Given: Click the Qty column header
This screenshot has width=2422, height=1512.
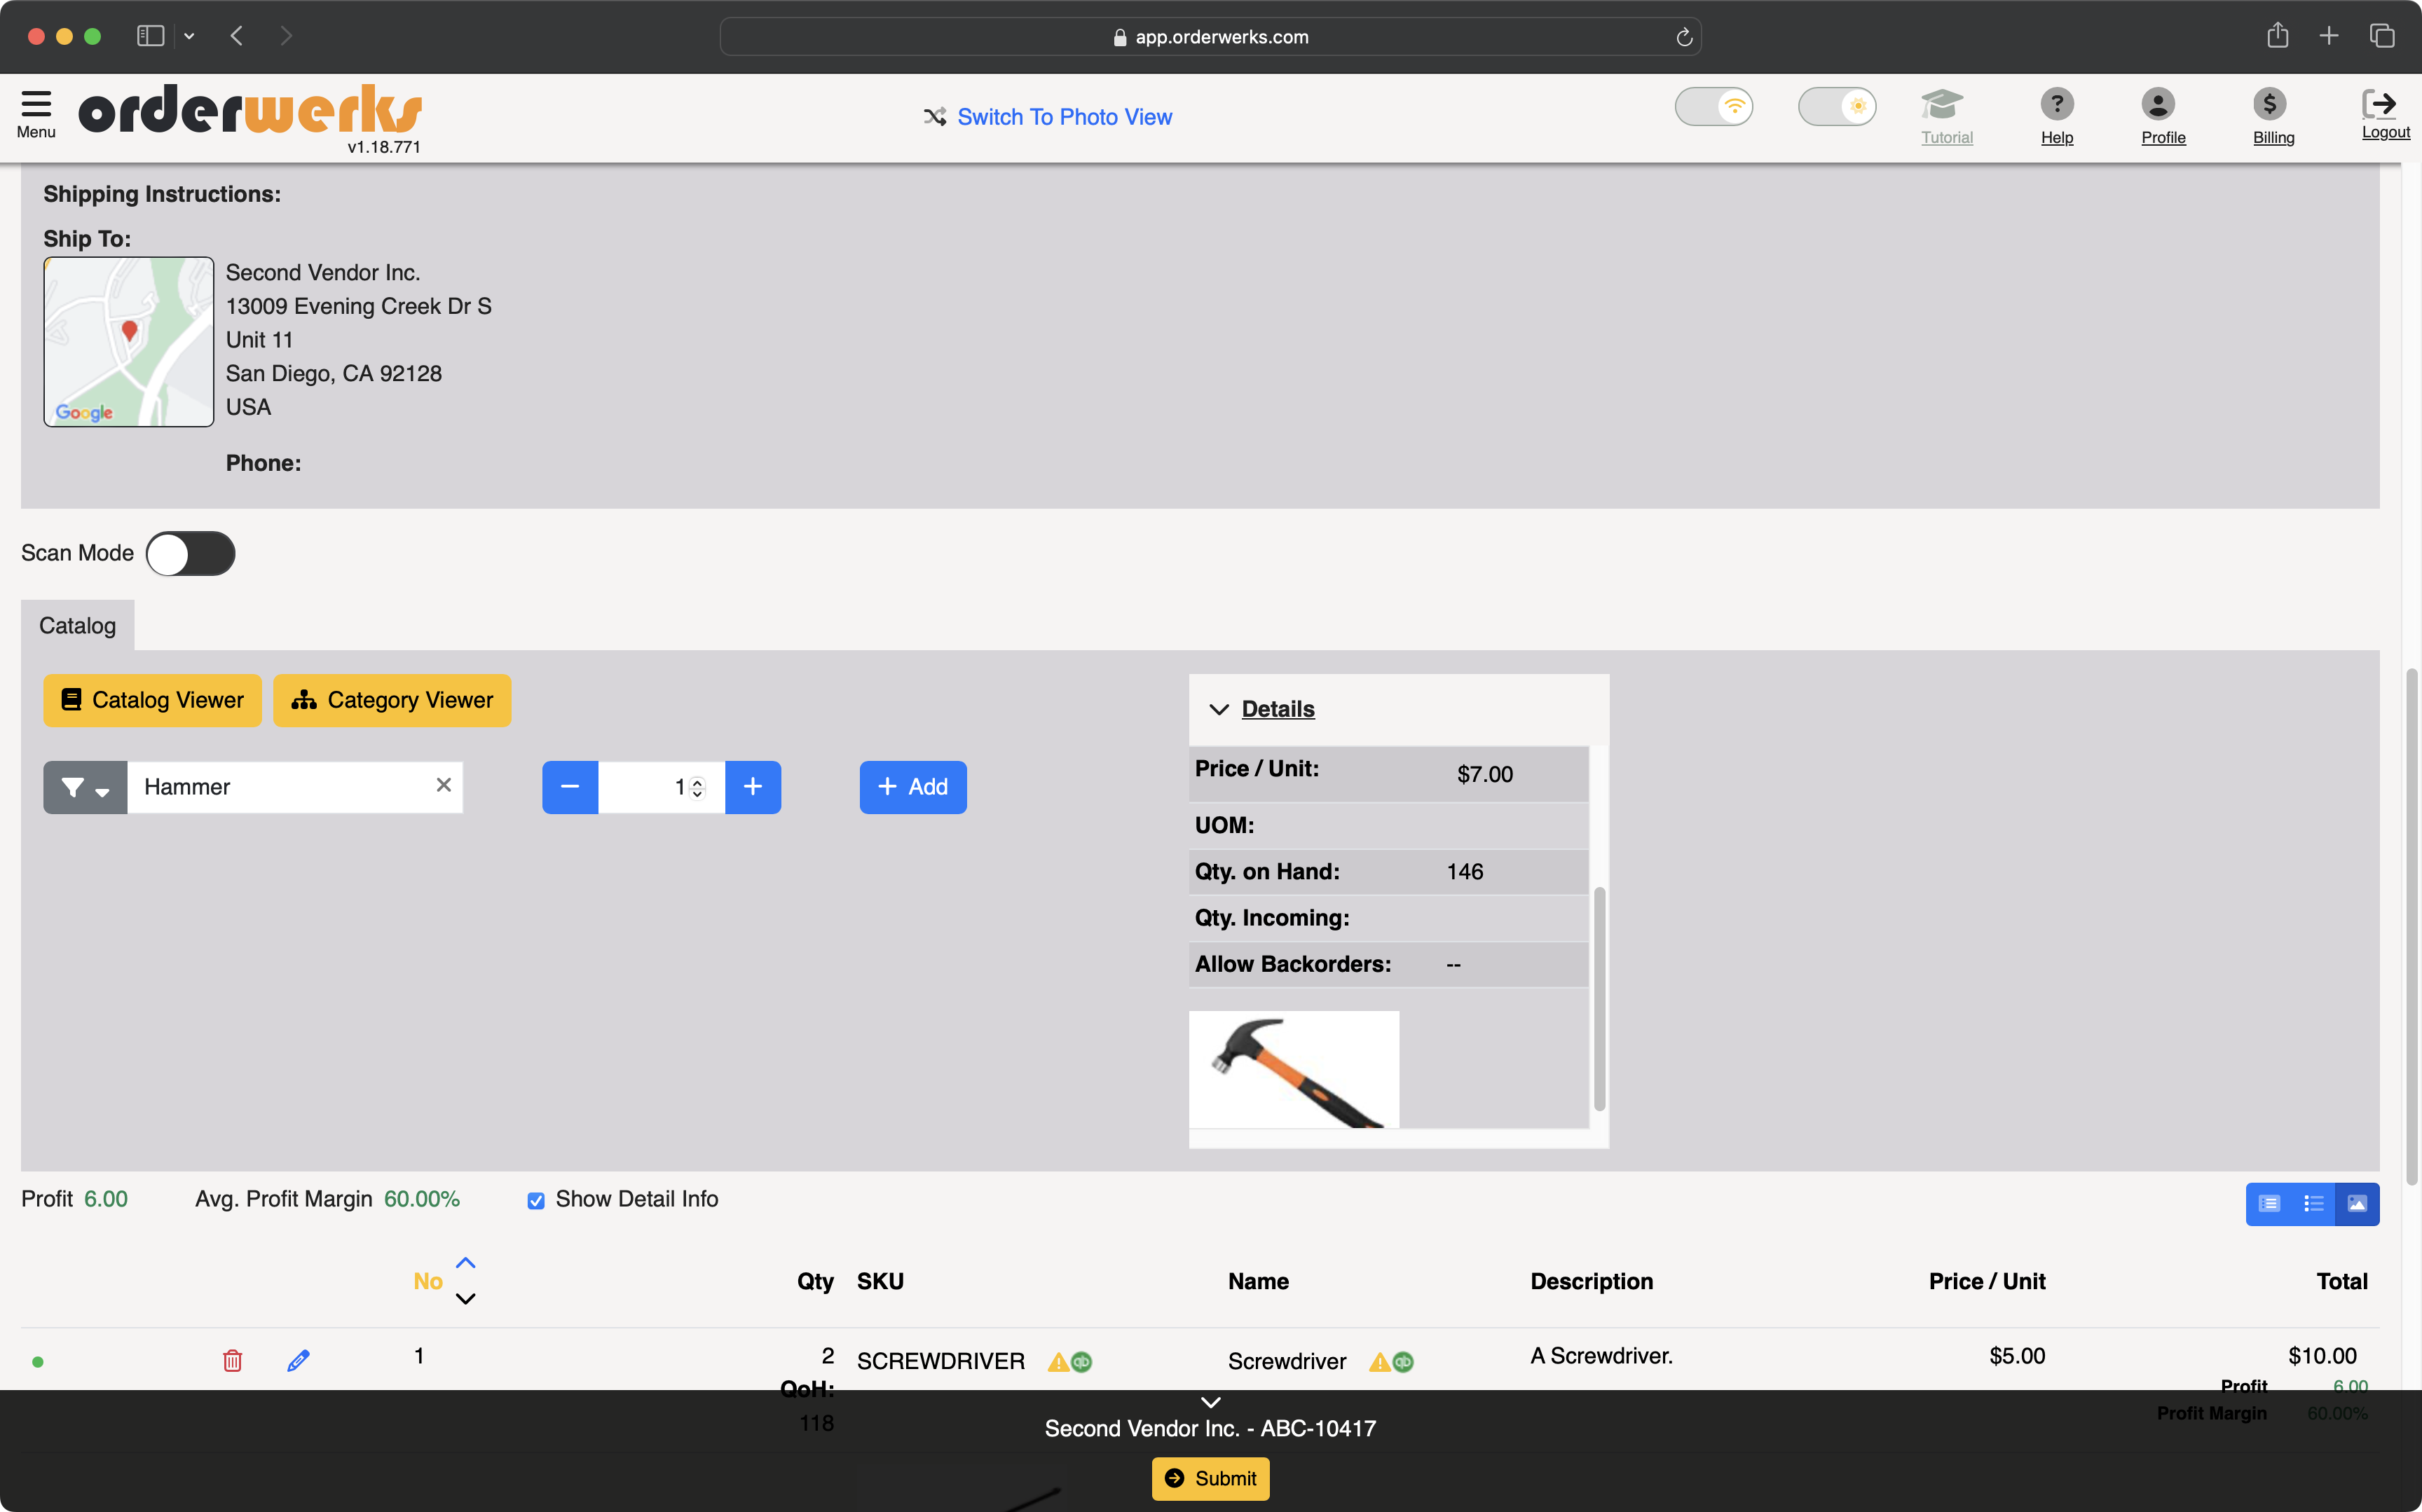Looking at the screenshot, I should coord(815,1281).
